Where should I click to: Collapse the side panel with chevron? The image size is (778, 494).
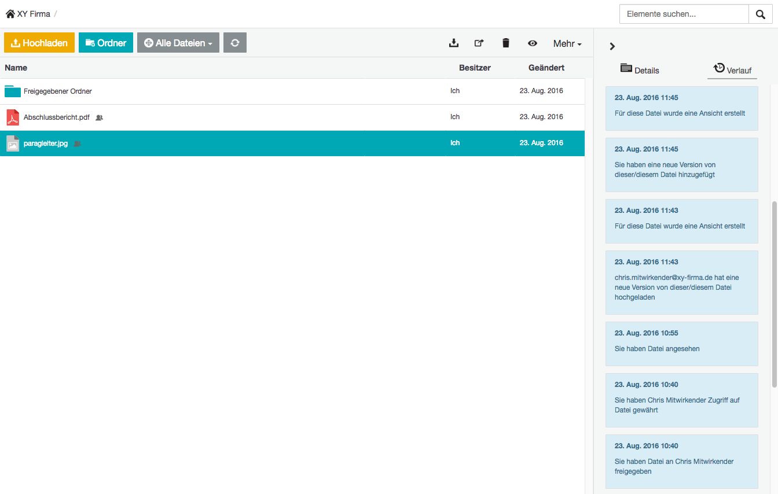coord(612,46)
